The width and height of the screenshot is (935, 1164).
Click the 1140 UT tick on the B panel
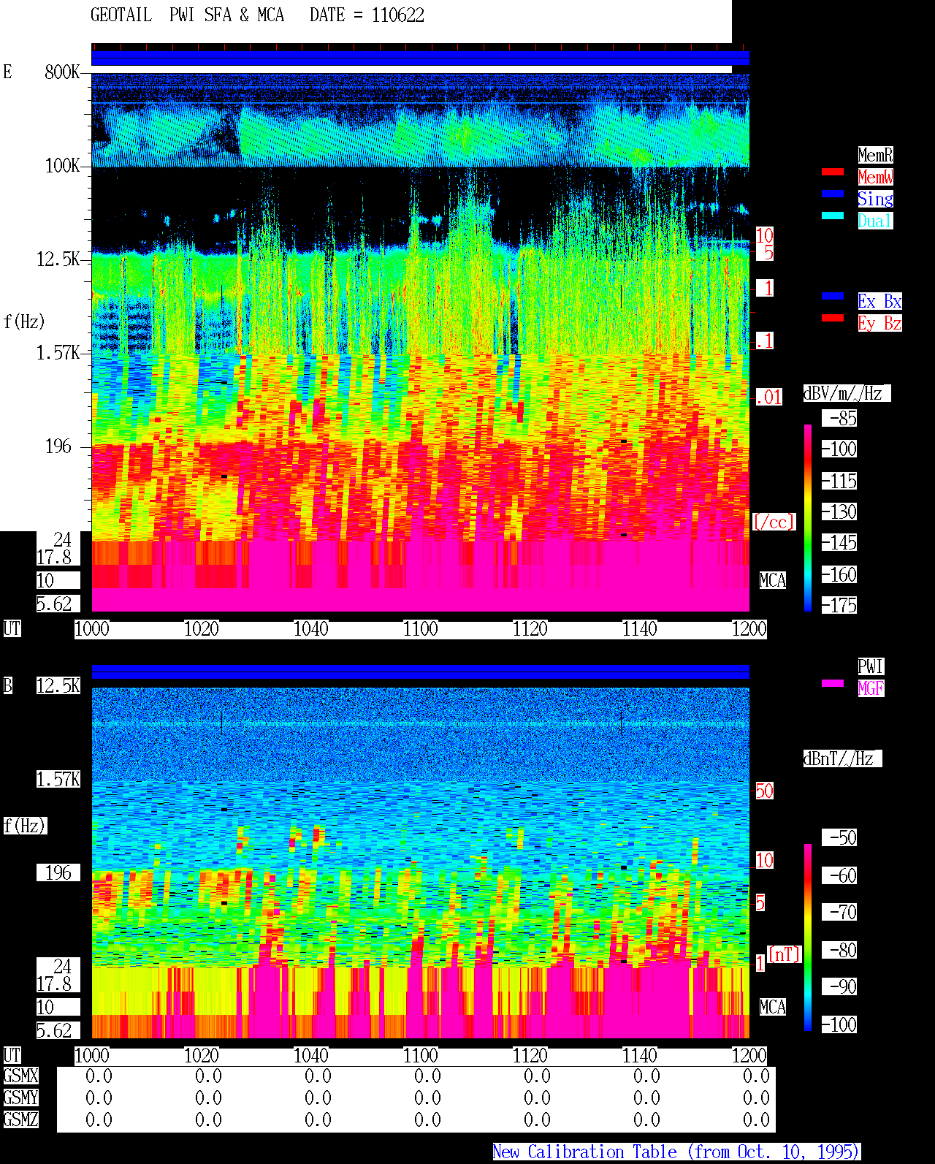pos(639,1056)
